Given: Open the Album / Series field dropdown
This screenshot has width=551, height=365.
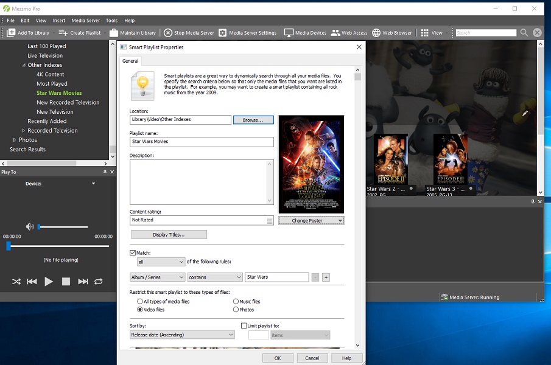Looking at the screenshot, I should coord(158,277).
